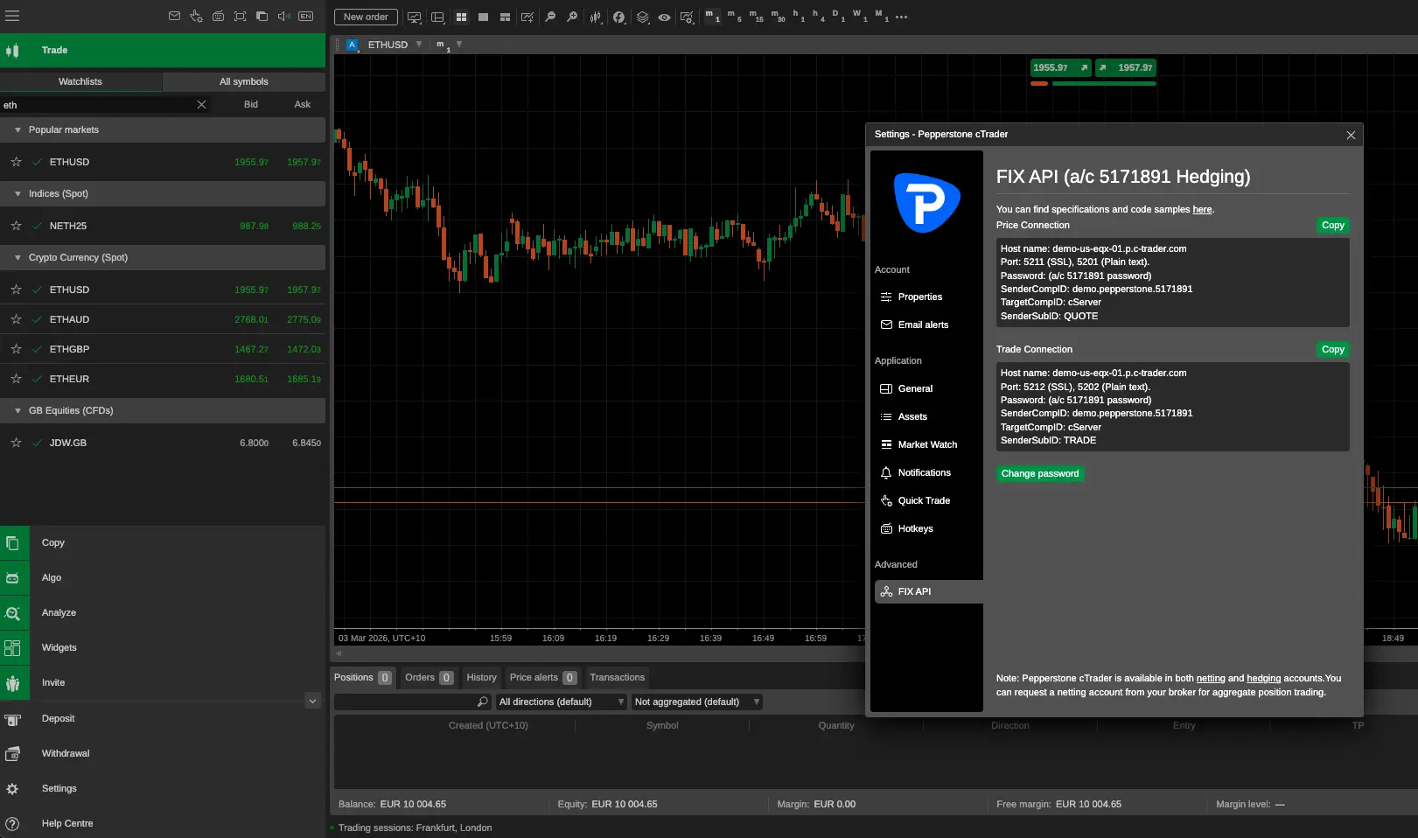Clear the eth search field with X
The width and height of the screenshot is (1418, 838).
click(200, 104)
